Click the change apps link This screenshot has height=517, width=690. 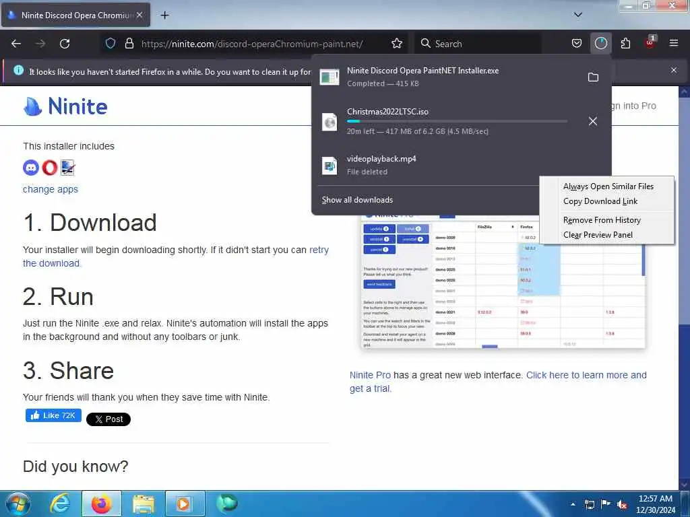pyautogui.click(x=50, y=189)
